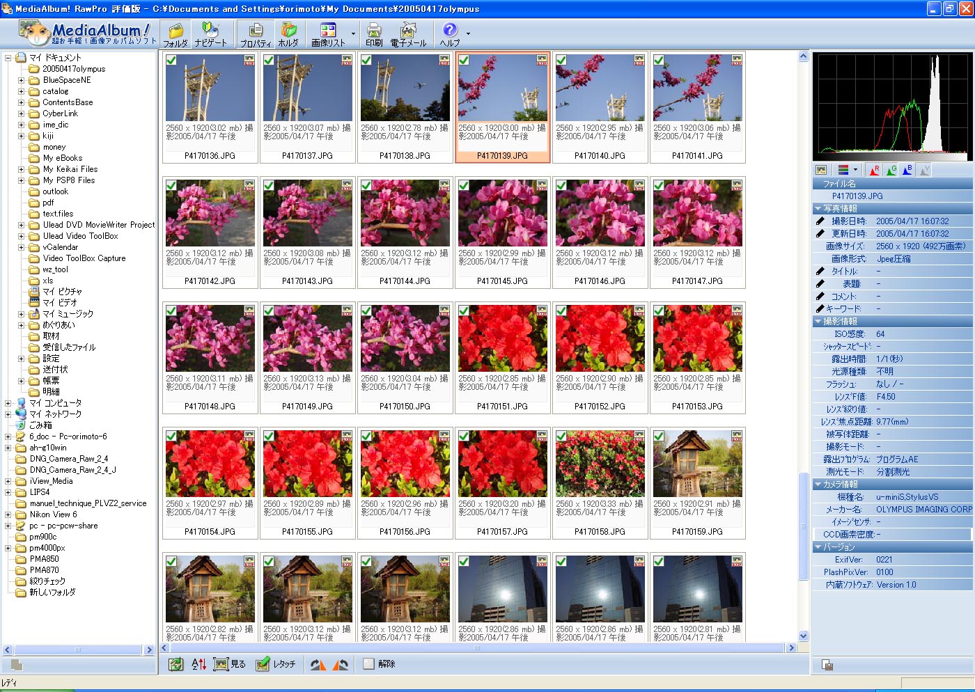Image resolution: width=975 pixels, height=692 pixels.
Task: Click the 見る (View) toolbar item
Action: [x=229, y=663]
